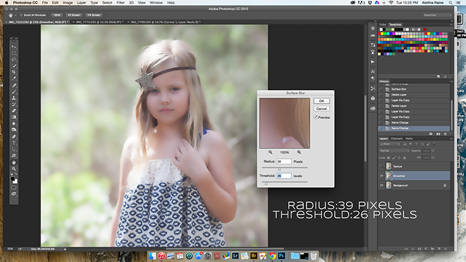Viewport: 466px width, 262px height.
Task: Open Paragraph panel icon in dock
Action: pyautogui.click(x=373, y=78)
